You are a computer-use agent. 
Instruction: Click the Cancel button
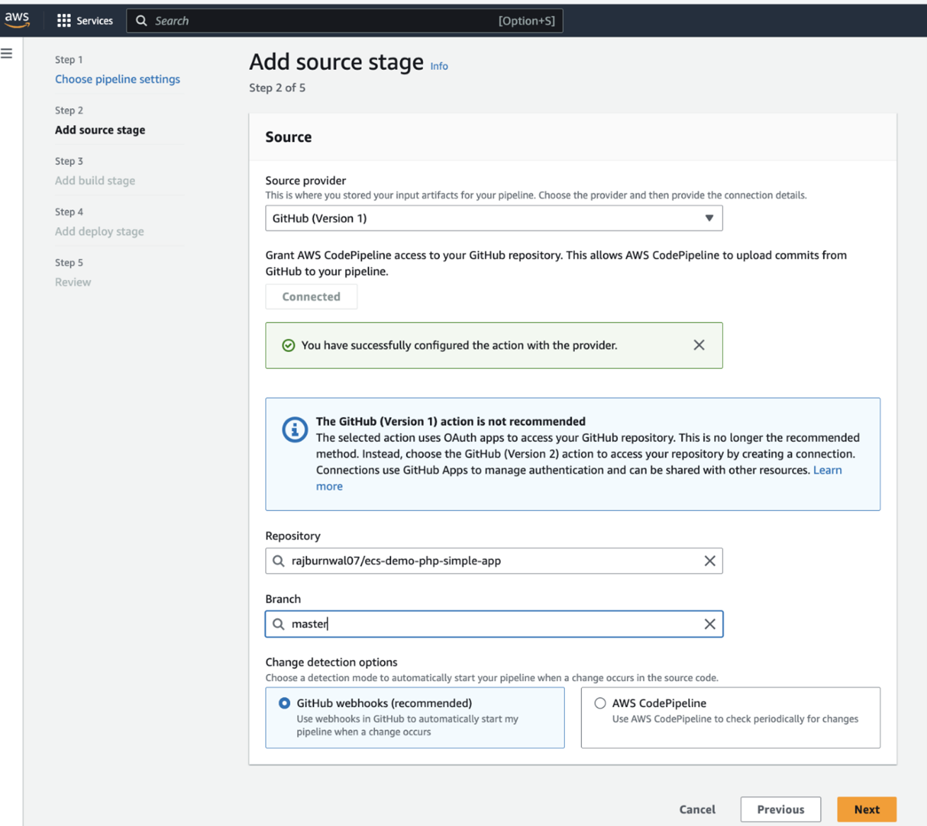pyautogui.click(x=697, y=809)
